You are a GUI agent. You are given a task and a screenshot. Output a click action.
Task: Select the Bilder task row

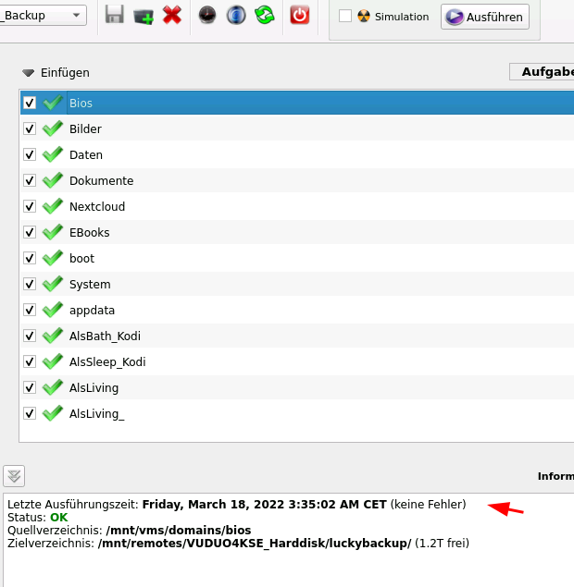tap(297, 128)
